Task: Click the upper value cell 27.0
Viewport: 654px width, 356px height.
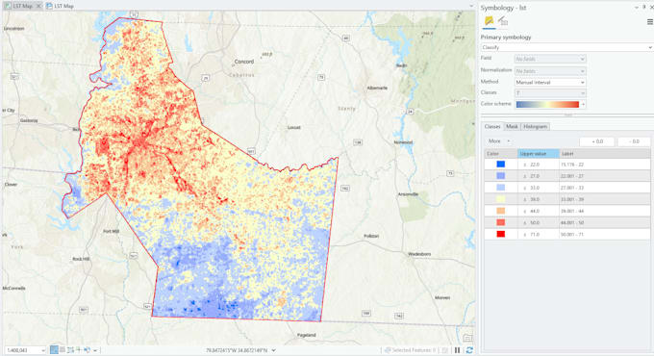Action: click(538, 176)
